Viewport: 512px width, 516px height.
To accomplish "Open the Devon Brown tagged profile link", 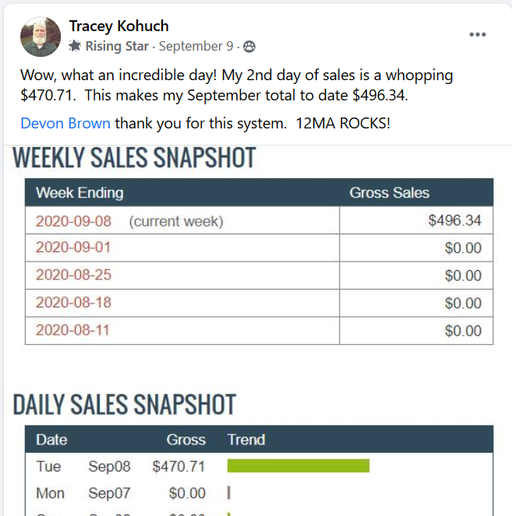I will [65, 124].
